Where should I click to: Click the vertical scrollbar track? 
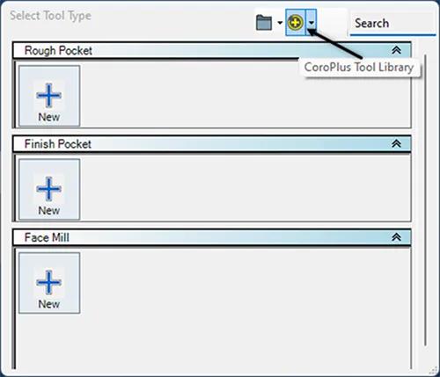[x=425, y=199]
